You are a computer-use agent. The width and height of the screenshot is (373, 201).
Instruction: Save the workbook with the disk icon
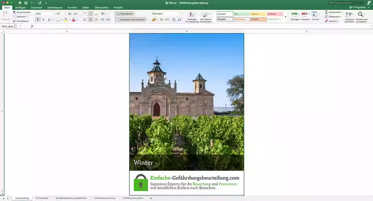coord(26,3)
